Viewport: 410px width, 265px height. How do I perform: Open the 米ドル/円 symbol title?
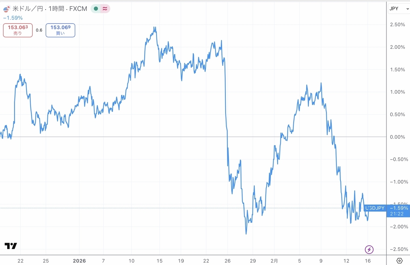click(x=28, y=9)
